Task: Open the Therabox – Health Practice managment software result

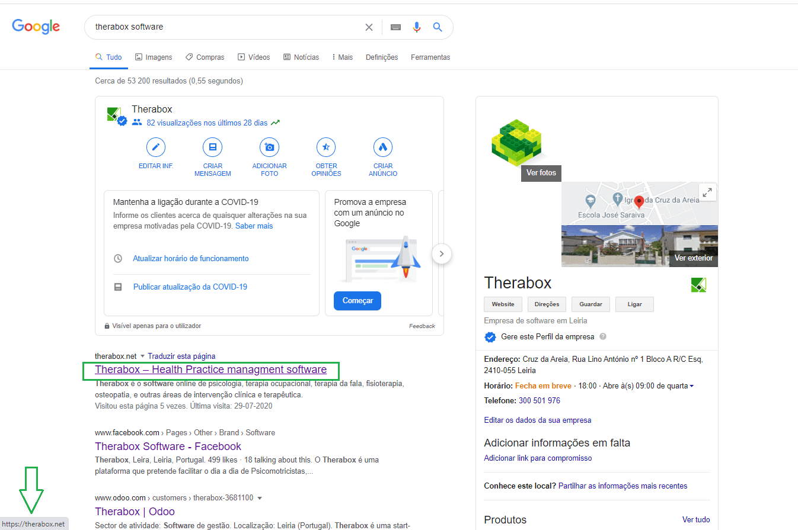Action: [x=210, y=370]
